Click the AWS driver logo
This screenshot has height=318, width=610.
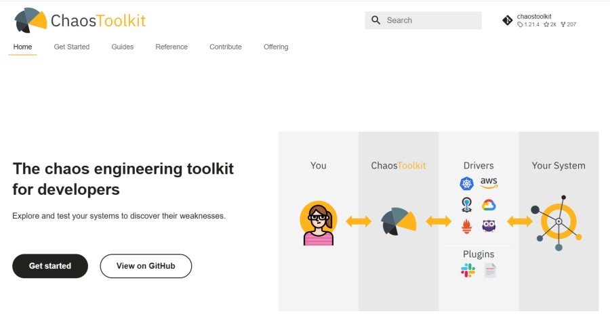click(489, 183)
